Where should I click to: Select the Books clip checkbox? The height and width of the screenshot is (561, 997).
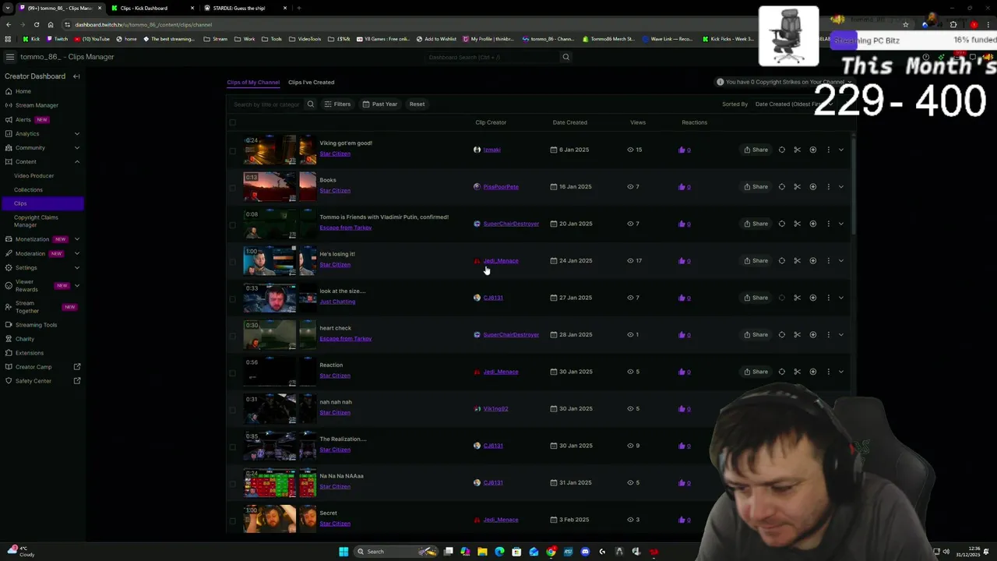point(232,188)
